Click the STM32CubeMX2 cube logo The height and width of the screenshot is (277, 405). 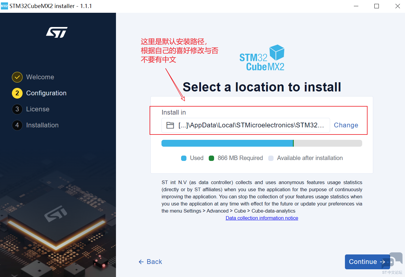coord(262,58)
